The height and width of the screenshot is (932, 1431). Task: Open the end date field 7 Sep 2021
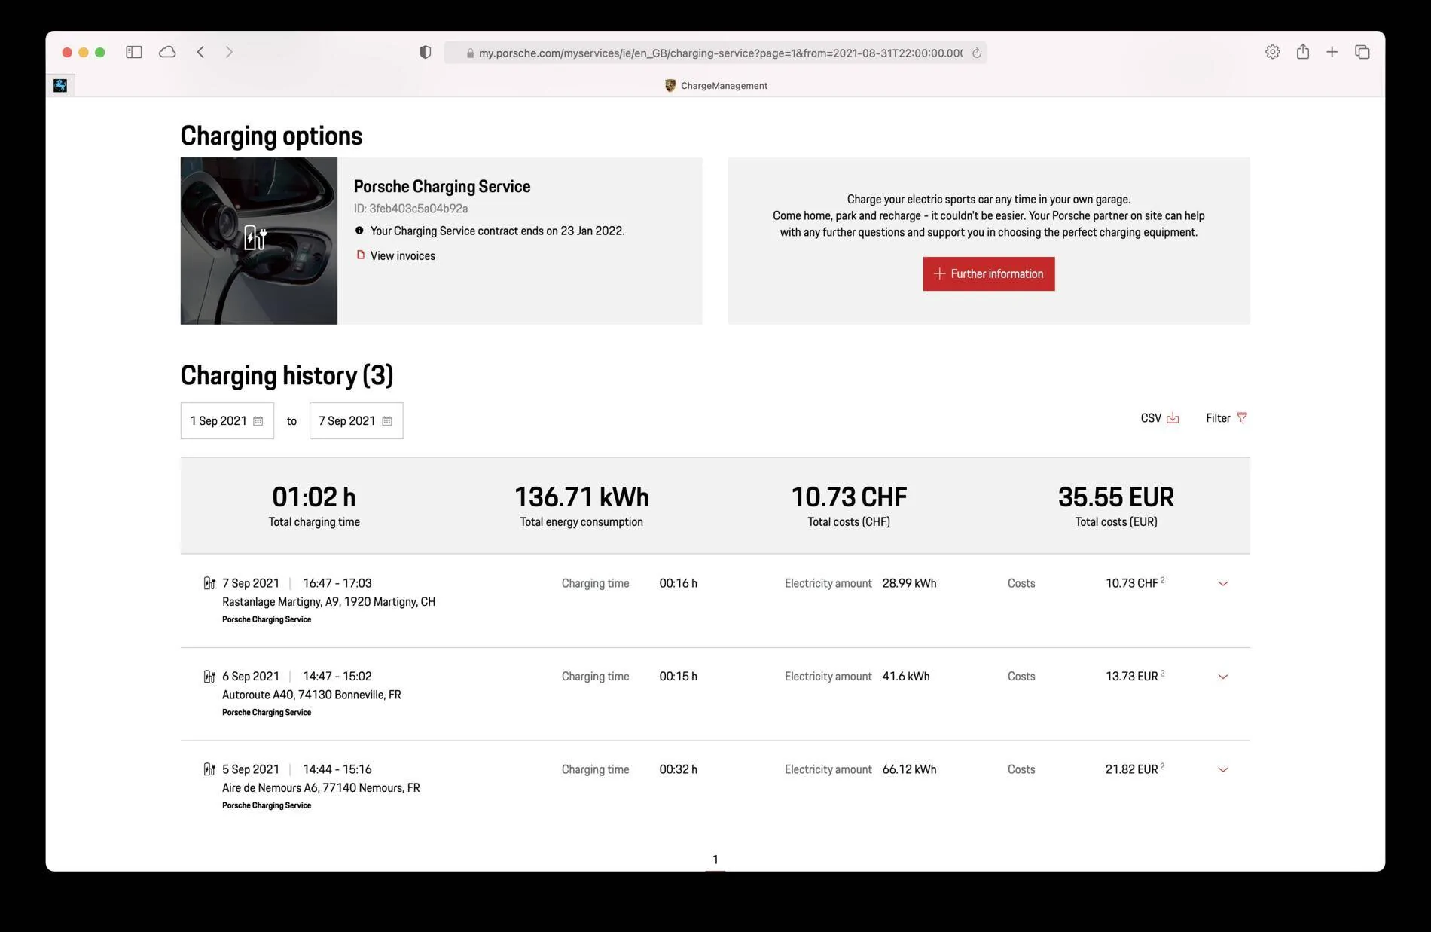click(356, 420)
